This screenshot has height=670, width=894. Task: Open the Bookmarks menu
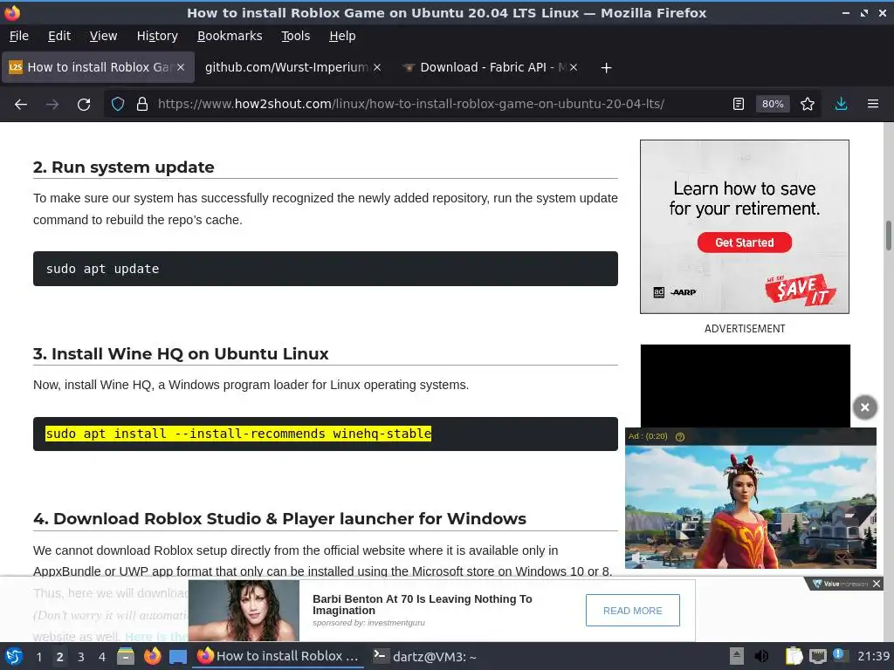tap(230, 36)
